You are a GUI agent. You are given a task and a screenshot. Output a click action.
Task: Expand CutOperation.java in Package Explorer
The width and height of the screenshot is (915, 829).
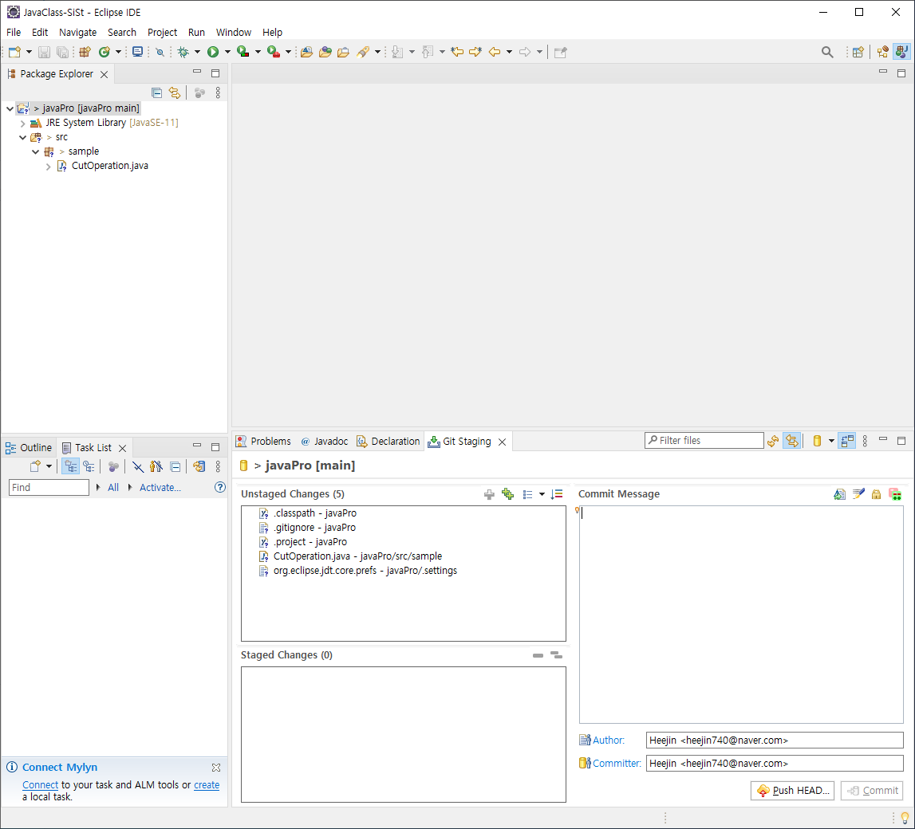(x=49, y=166)
